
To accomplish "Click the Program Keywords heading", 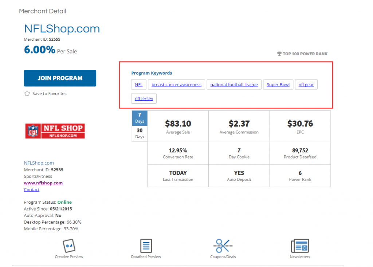I will coord(152,73).
